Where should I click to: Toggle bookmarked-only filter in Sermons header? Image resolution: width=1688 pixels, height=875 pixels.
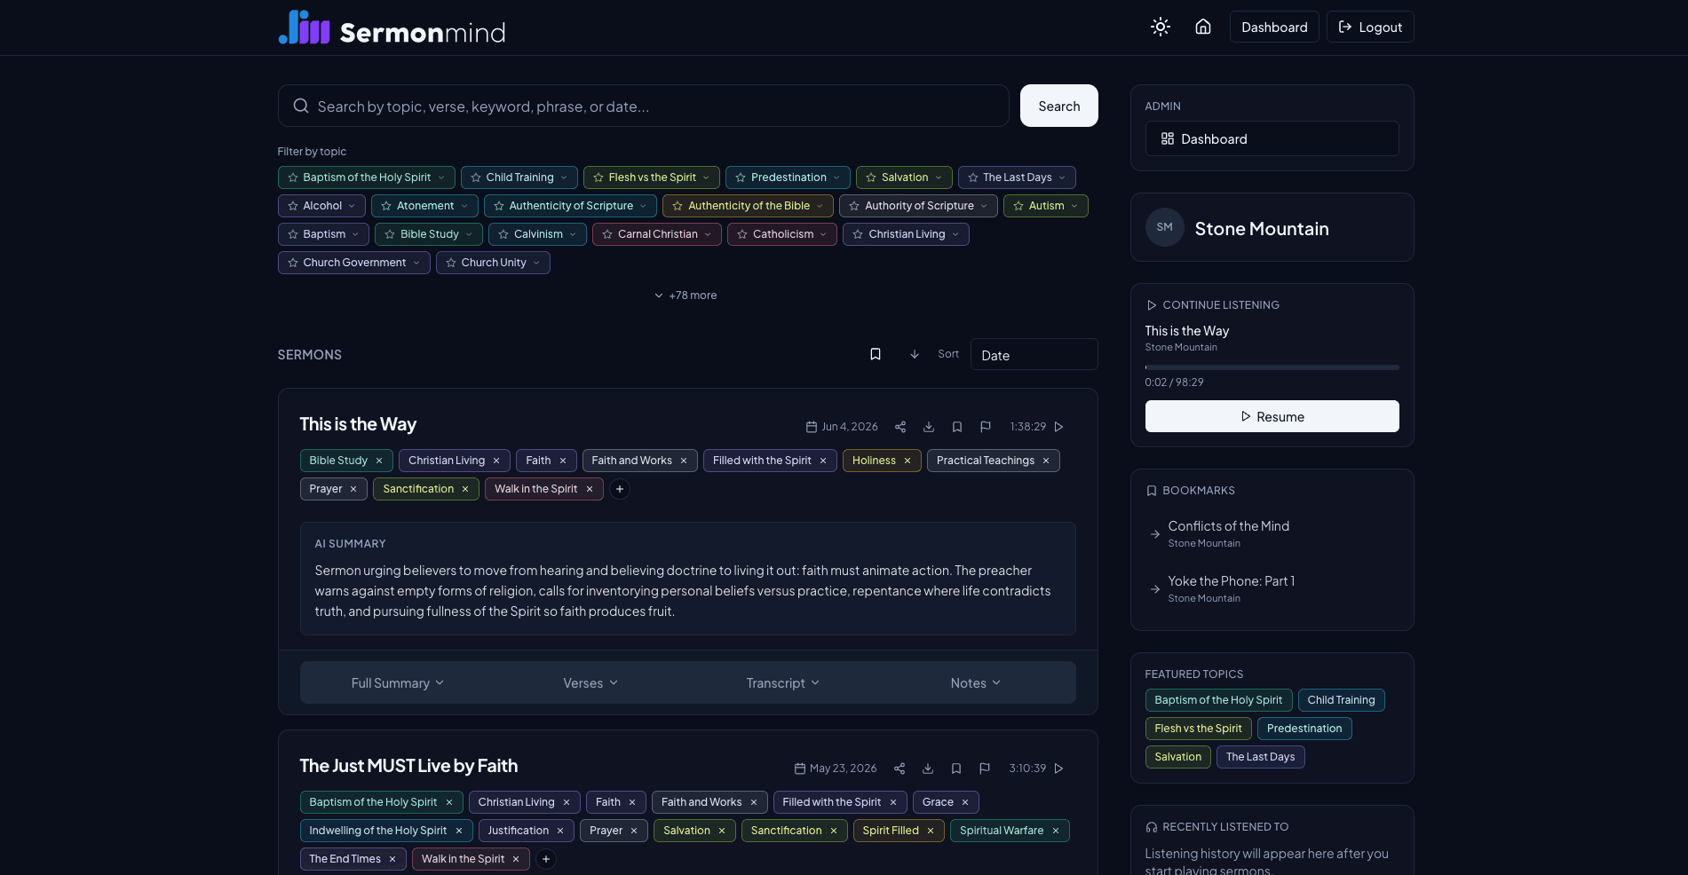tap(875, 354)
